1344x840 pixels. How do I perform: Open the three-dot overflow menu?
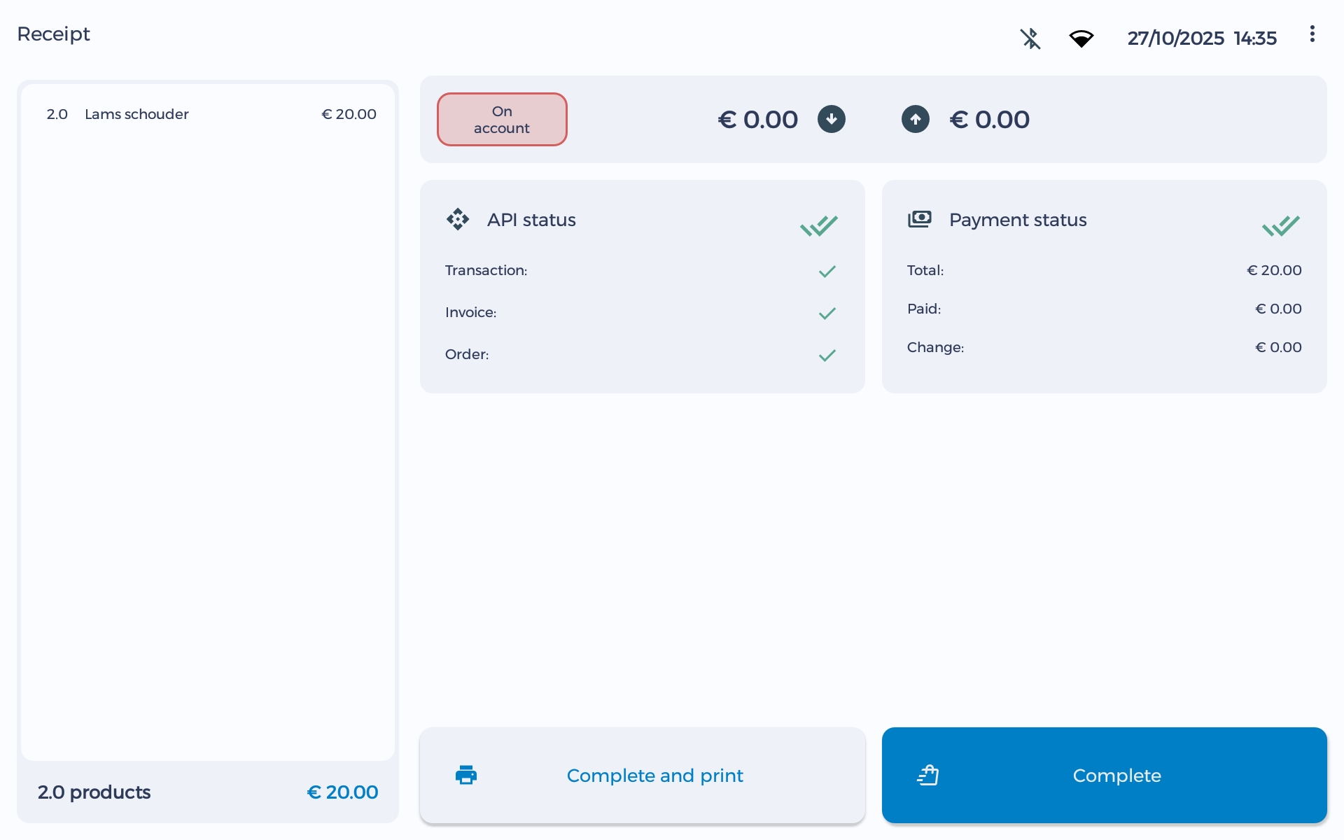1312,34
